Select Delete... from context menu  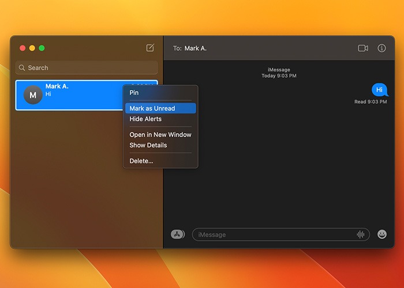[160, 161]
